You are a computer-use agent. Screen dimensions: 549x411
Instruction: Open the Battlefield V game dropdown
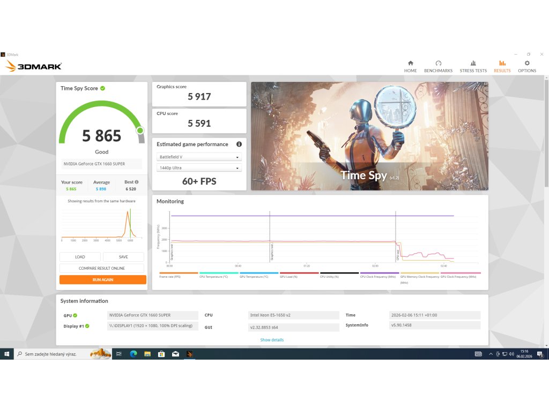pyautogui.click(x=199, y=157)
